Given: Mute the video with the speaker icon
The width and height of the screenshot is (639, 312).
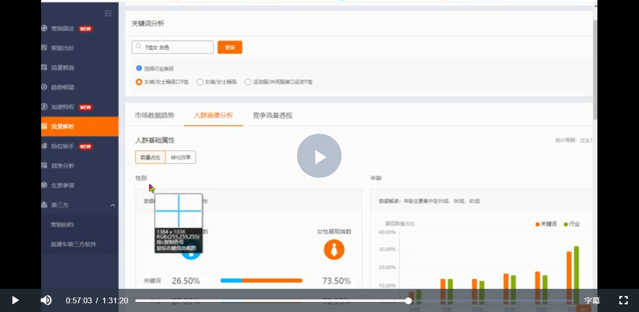Looking at the screenshot, I should tap(46, 300).
